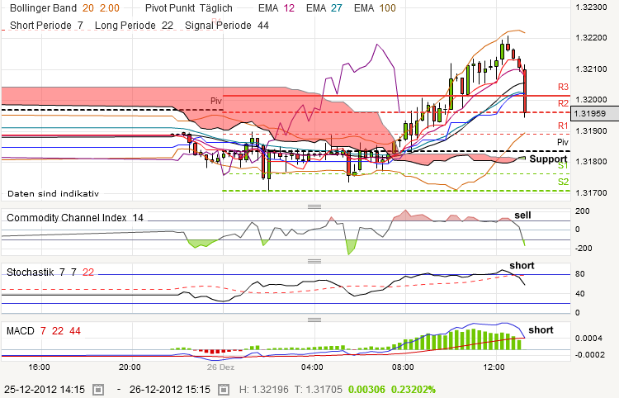Click the 08:00 time axis label
Screen dimensions: 619x398
pos(403,367)
